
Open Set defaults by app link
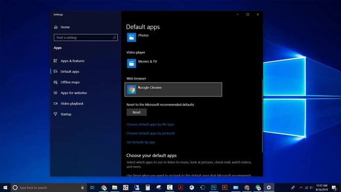(x=141, y=142)
